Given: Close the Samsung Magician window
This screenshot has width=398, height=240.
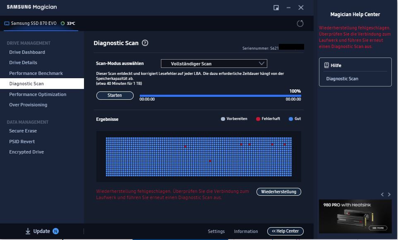Looking at the screenshot, I should (301, 7).
